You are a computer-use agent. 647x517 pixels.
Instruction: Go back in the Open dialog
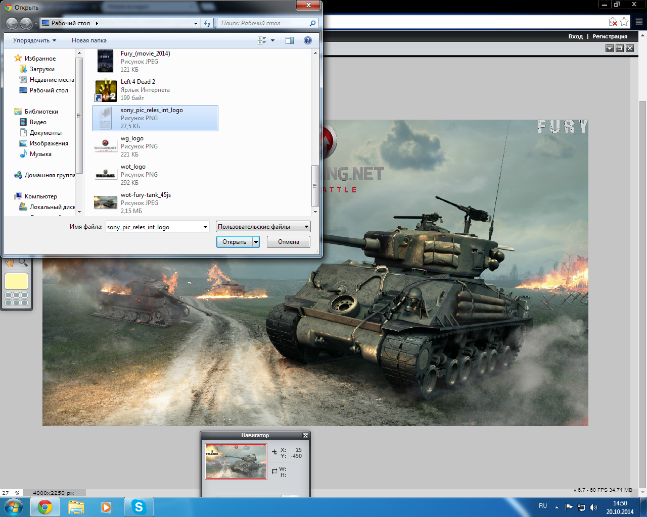tap(12, 23)
